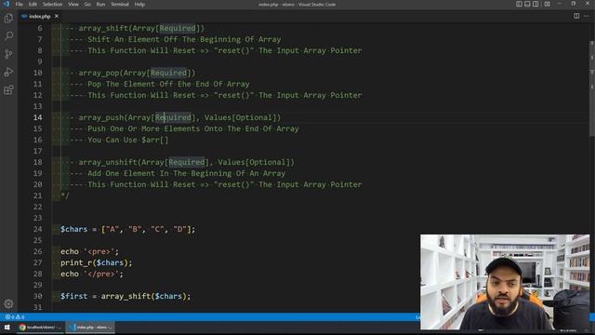This screenshot has height=335, width=595.
Task: Show errors and warnings from the status bar
Action: tap(15, 316)
